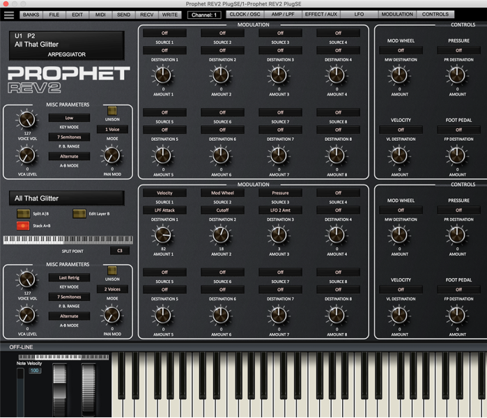Open the top MW DESTINATION dropdown
This screenshot has width=487, height=418.
(401, 50)
